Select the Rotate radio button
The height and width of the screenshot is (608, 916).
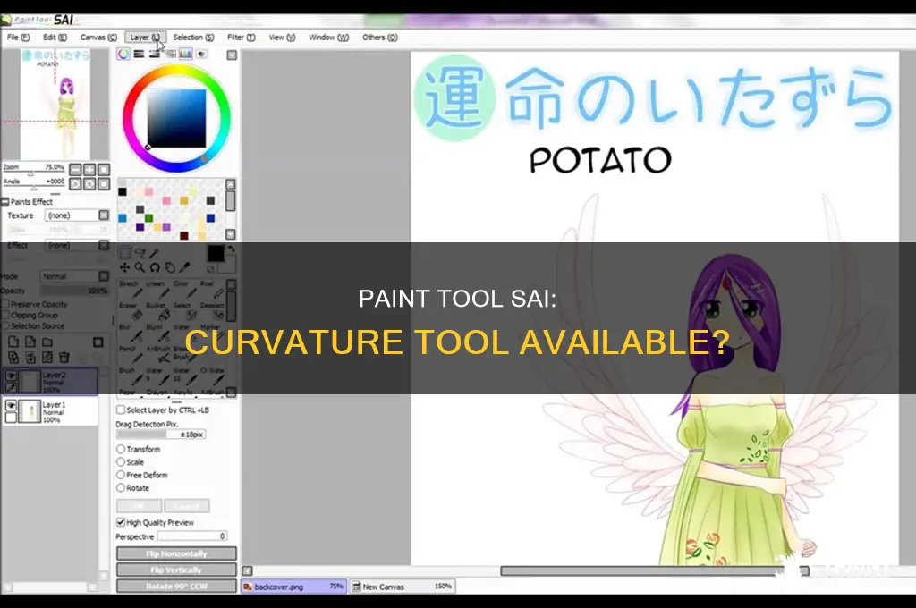point(121,487)
